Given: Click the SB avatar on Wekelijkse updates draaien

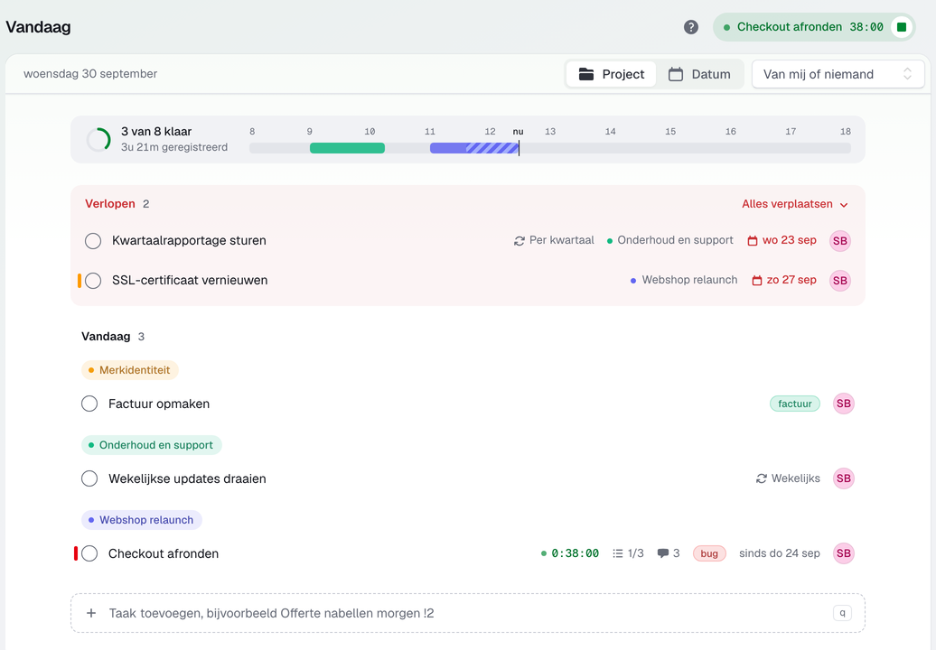Looking at the screenshot, I should pos(844,478).
